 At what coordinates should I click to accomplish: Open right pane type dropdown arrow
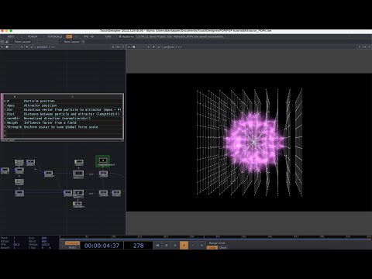click(x=129, y=47)
